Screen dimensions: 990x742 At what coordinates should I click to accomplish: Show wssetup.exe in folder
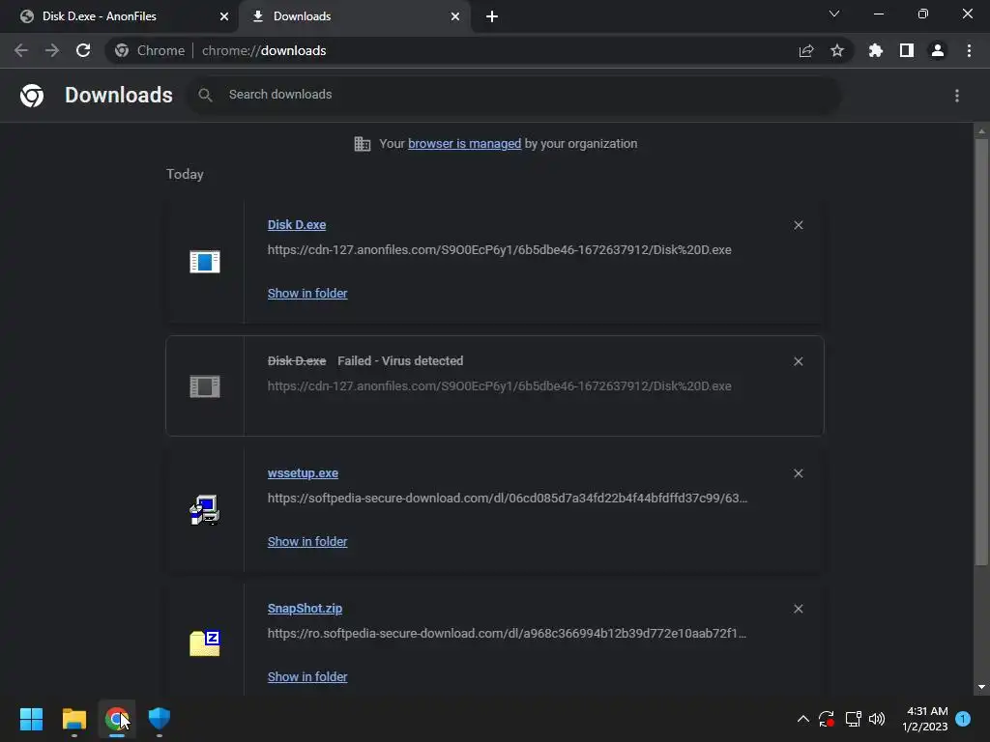pos(307,541)
